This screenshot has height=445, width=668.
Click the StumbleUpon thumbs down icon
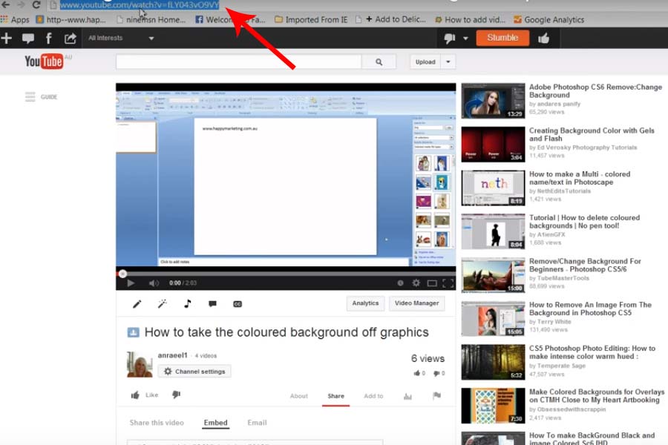click(x=450, y=39)
